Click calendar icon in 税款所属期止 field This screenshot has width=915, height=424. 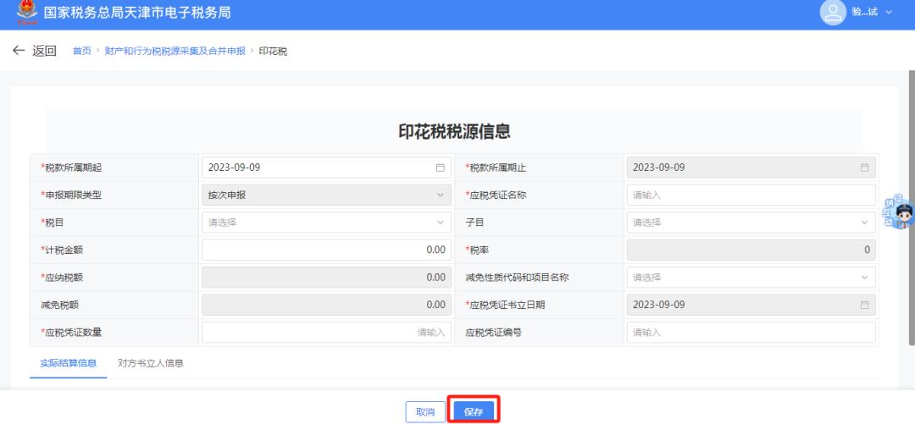point(864,168)
